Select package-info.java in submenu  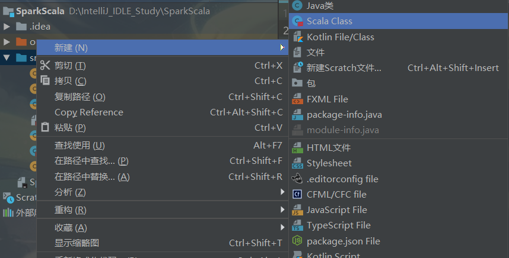(x=398, y=115)
